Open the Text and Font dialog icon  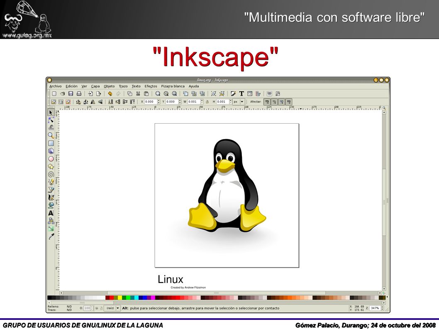241,93
